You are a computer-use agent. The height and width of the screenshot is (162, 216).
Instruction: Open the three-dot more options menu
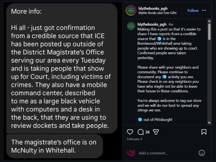[x=204, y=10]
